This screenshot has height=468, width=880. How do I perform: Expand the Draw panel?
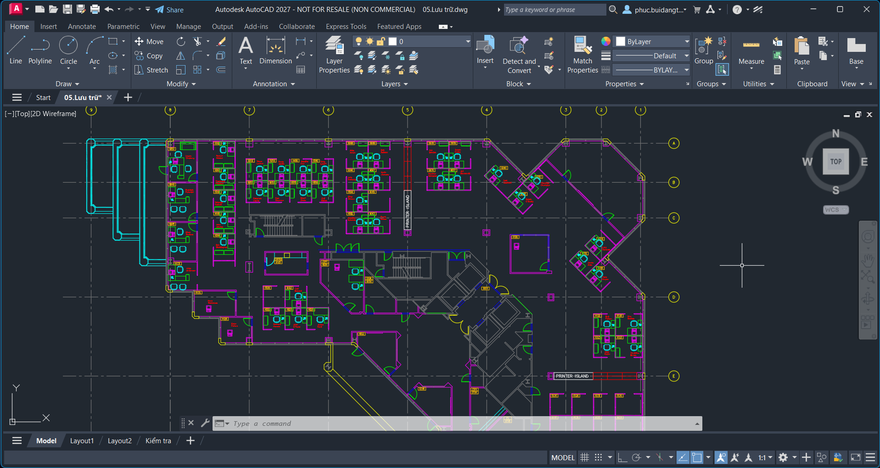67,84
